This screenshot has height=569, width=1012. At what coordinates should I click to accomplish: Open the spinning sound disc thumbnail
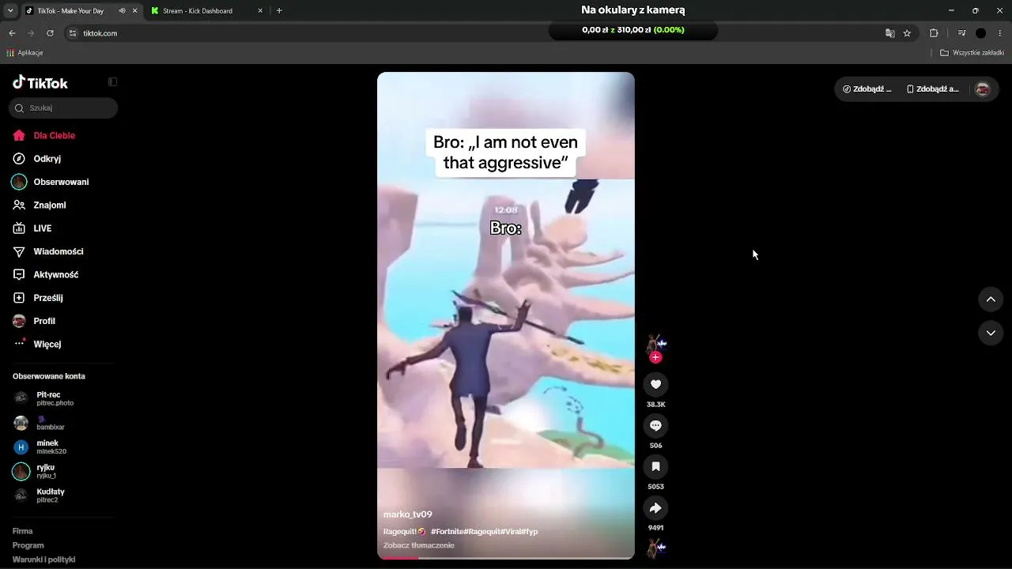[655, 548]
